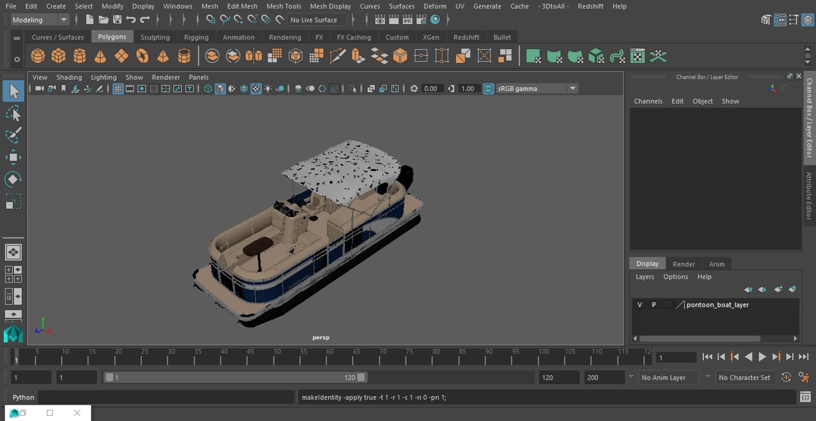Select the Rotate tool in toolbox
The width and height of the screenshot is (816, 421).
(x=13, y=179)
